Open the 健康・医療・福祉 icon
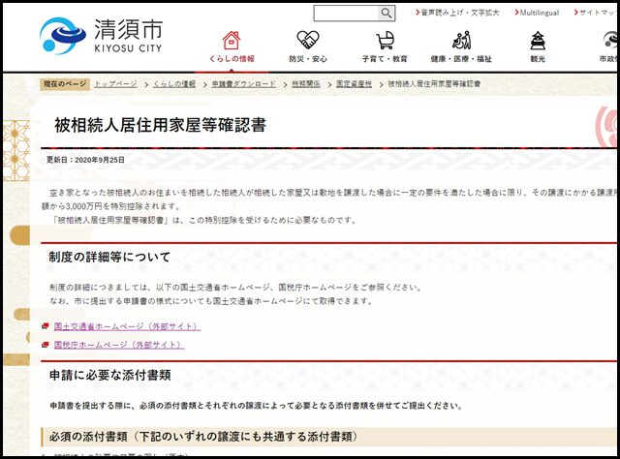620x459 pixels. 461,40
